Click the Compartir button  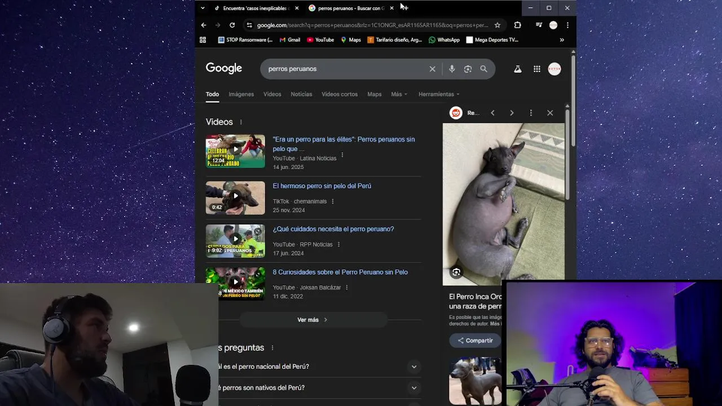475,341
